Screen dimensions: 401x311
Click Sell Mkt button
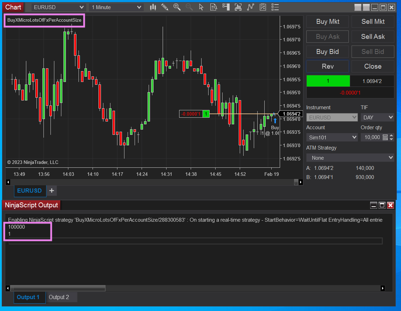point(373,22)
